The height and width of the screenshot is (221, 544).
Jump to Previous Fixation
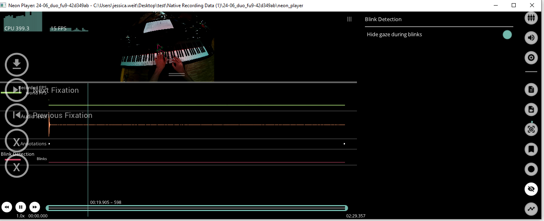tap(17, 115)
